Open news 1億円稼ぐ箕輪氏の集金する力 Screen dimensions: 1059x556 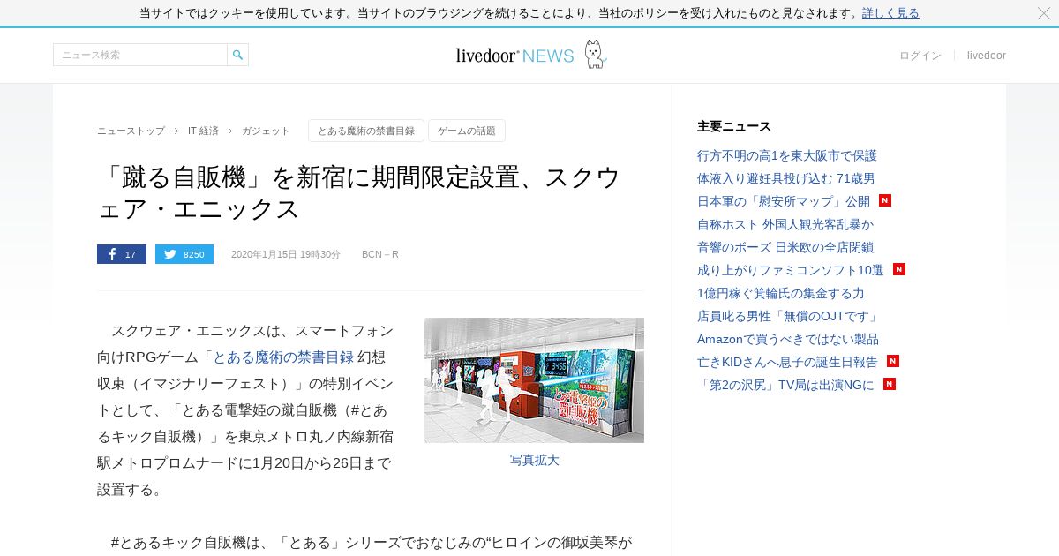[781, 293]
